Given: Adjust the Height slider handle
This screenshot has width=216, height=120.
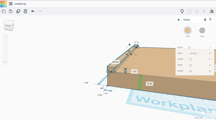Looking at the screenshot, I should point(191,71).
